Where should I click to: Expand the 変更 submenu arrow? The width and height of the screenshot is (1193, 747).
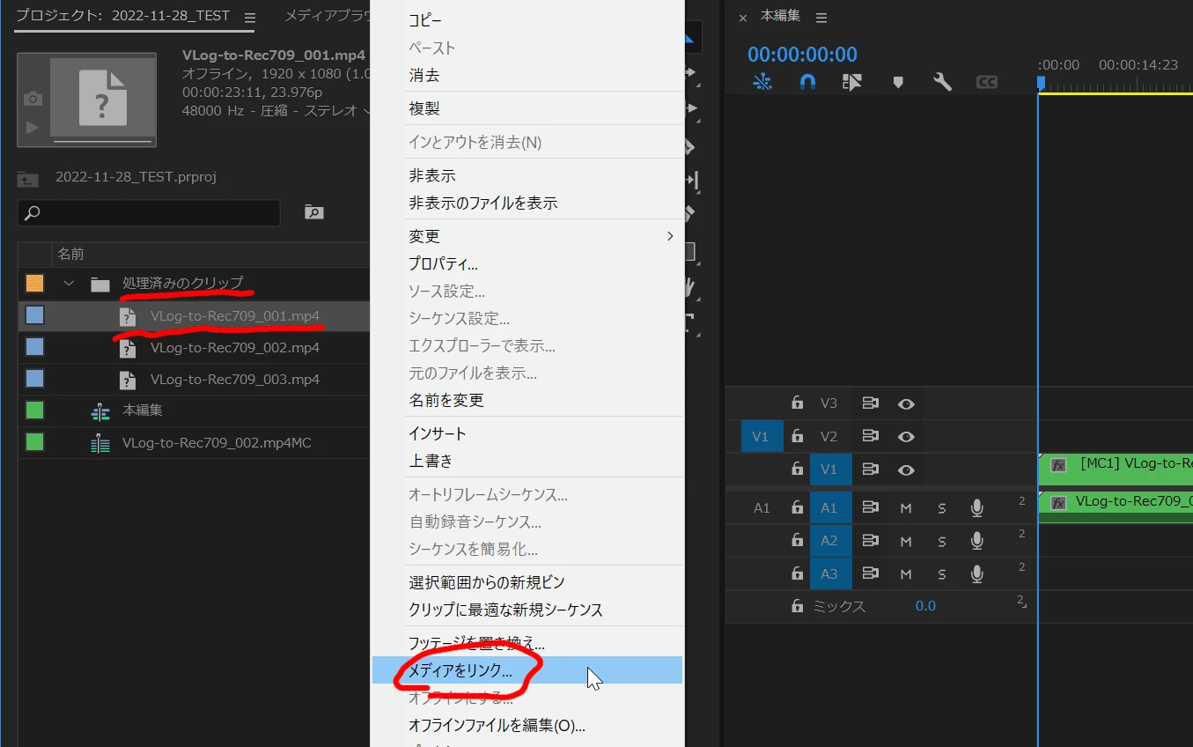670,236
